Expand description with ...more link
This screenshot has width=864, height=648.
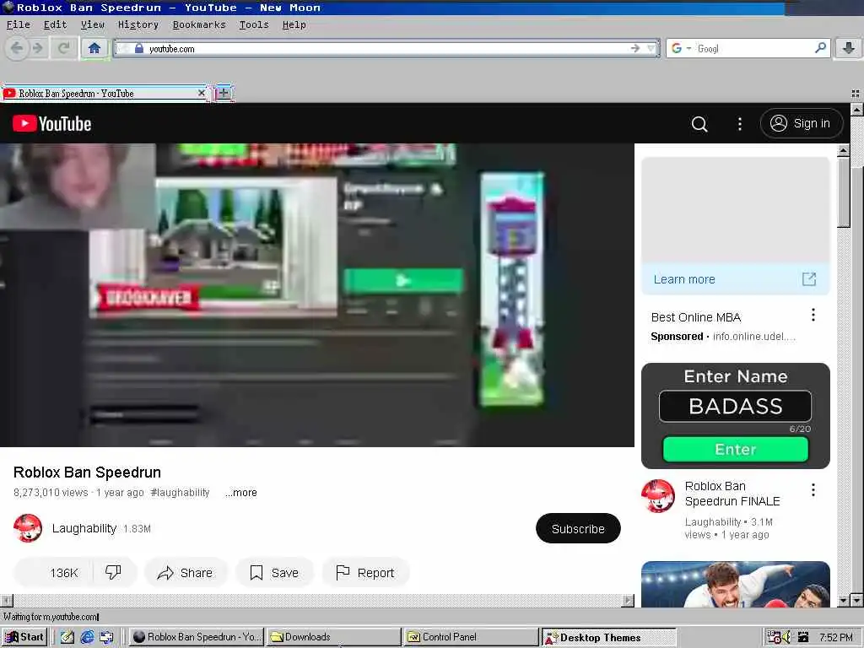(240, 493)
